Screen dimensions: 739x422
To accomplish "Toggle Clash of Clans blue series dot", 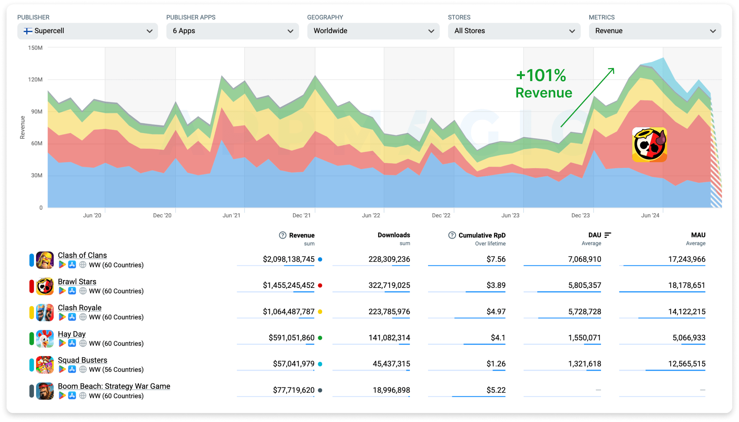I will coord(320,259).
